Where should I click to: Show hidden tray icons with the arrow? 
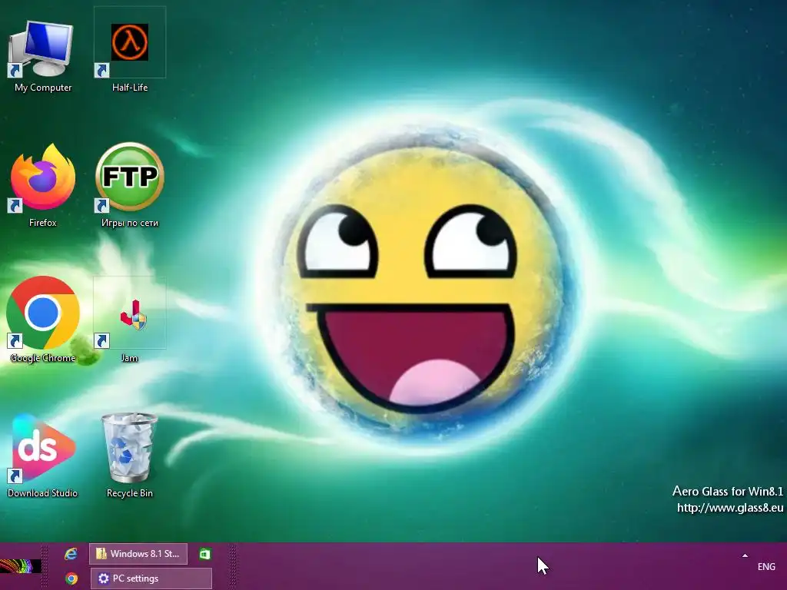745,555
